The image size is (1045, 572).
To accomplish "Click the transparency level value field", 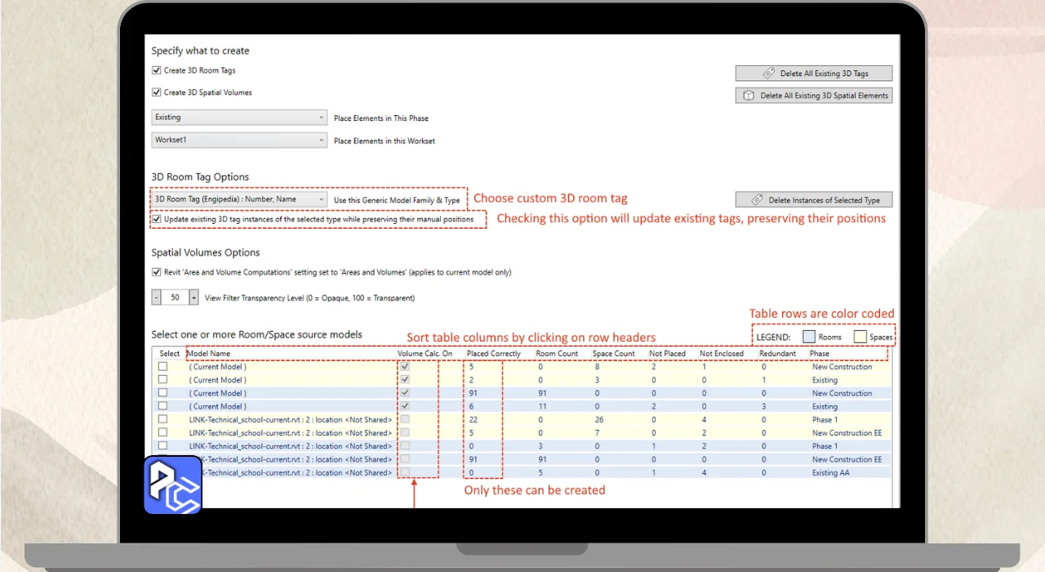I will coord(175,298).
